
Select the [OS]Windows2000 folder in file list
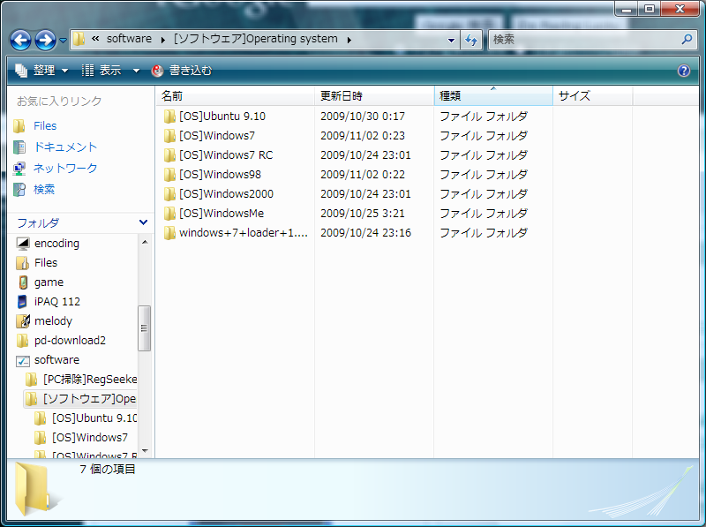[226, 193]
